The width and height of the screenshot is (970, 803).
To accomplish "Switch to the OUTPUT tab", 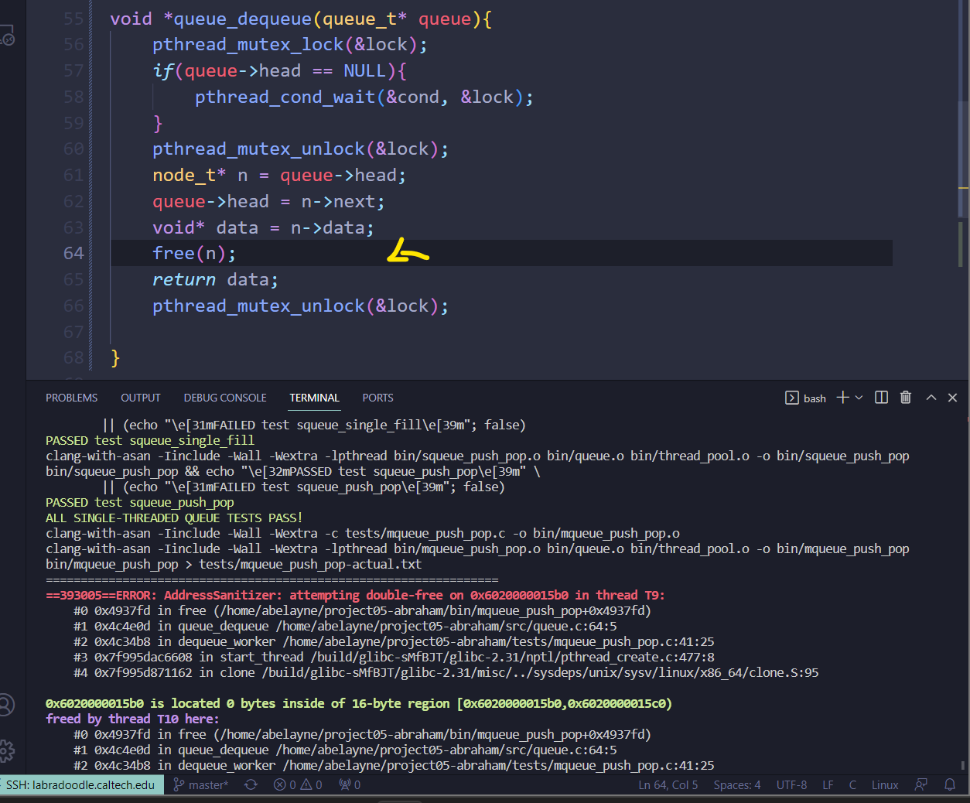I will [x=141, y=398].
